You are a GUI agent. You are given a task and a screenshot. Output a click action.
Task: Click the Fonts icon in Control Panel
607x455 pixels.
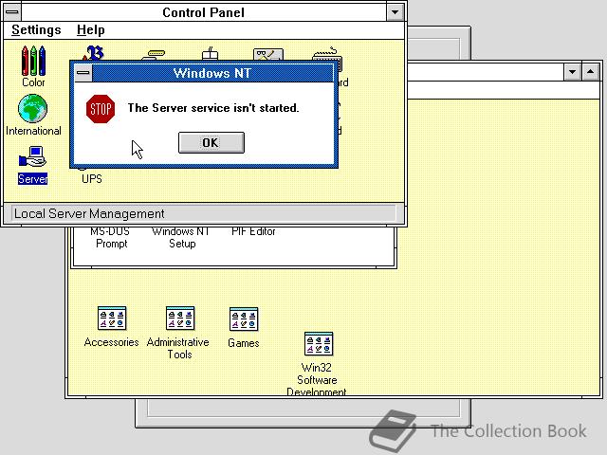coord(93,53)
